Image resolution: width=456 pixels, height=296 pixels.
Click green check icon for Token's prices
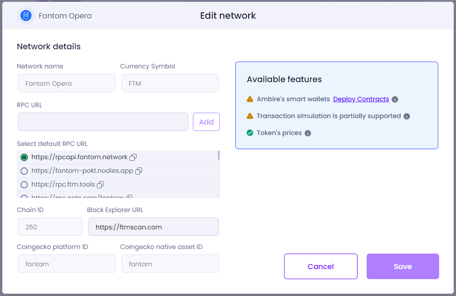pos(250,133)
